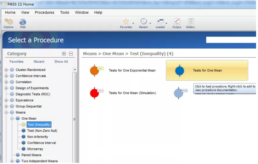Expand all categories with plus icon

pyautogui.click(x=64, y=54)
